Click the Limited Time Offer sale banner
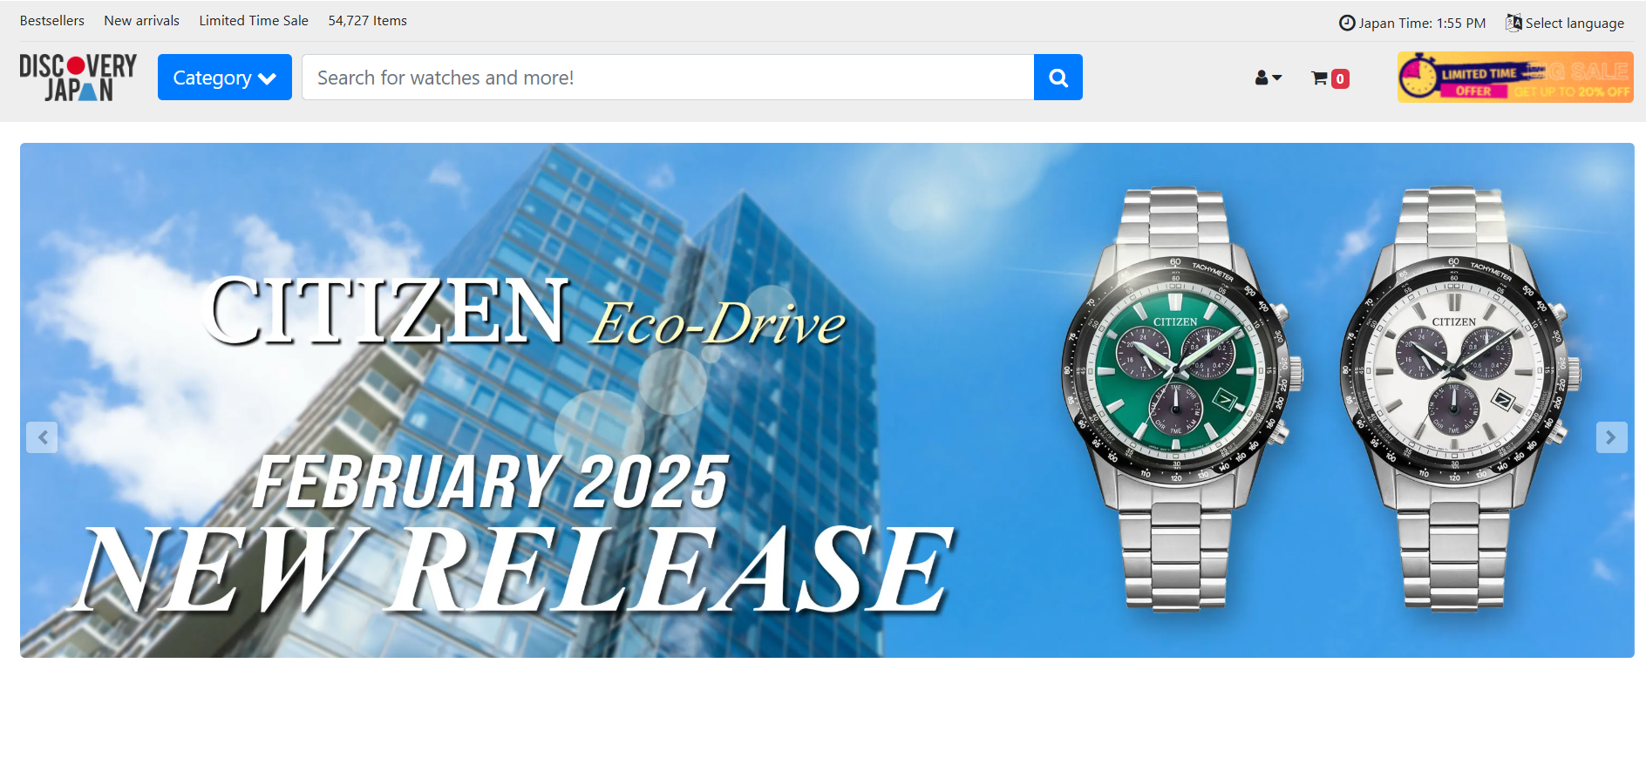 pos(1515,78)
